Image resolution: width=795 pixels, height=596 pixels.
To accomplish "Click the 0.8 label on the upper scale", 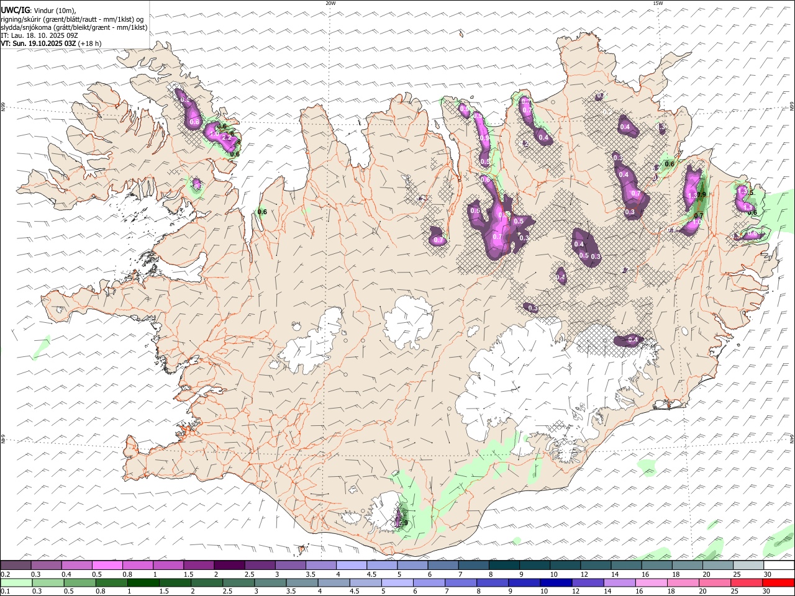I will (128, 574).
